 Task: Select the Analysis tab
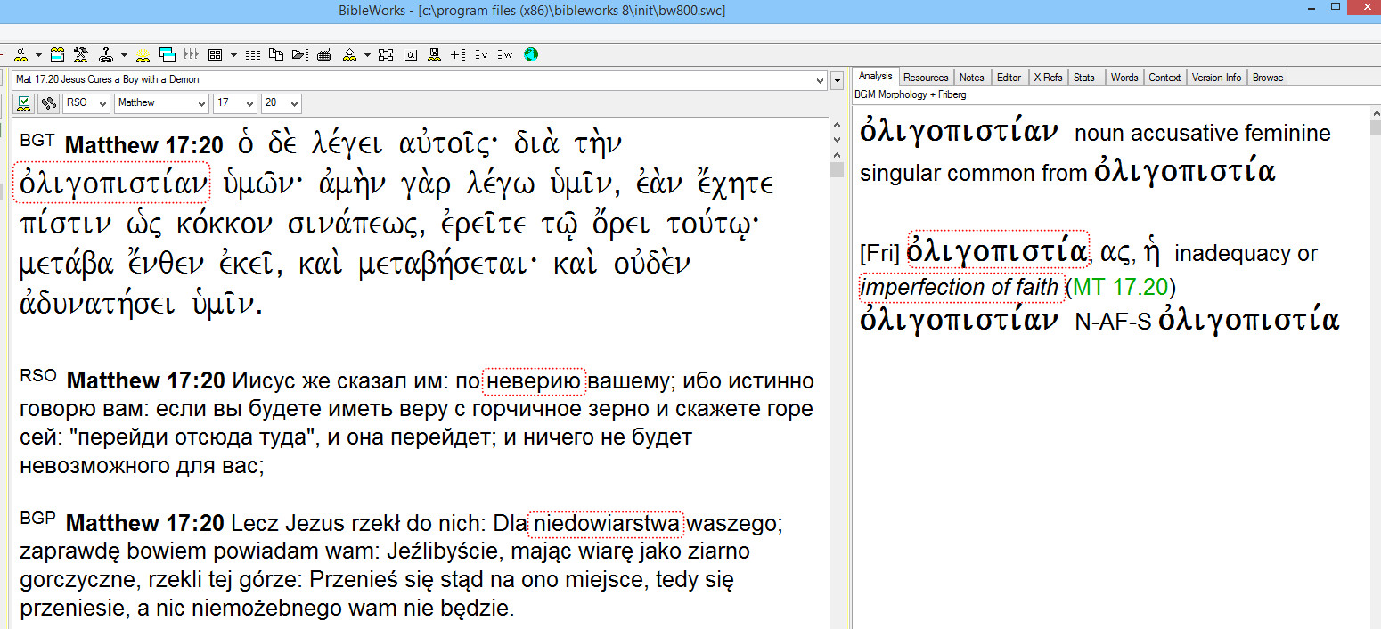[x=875, y=77]
